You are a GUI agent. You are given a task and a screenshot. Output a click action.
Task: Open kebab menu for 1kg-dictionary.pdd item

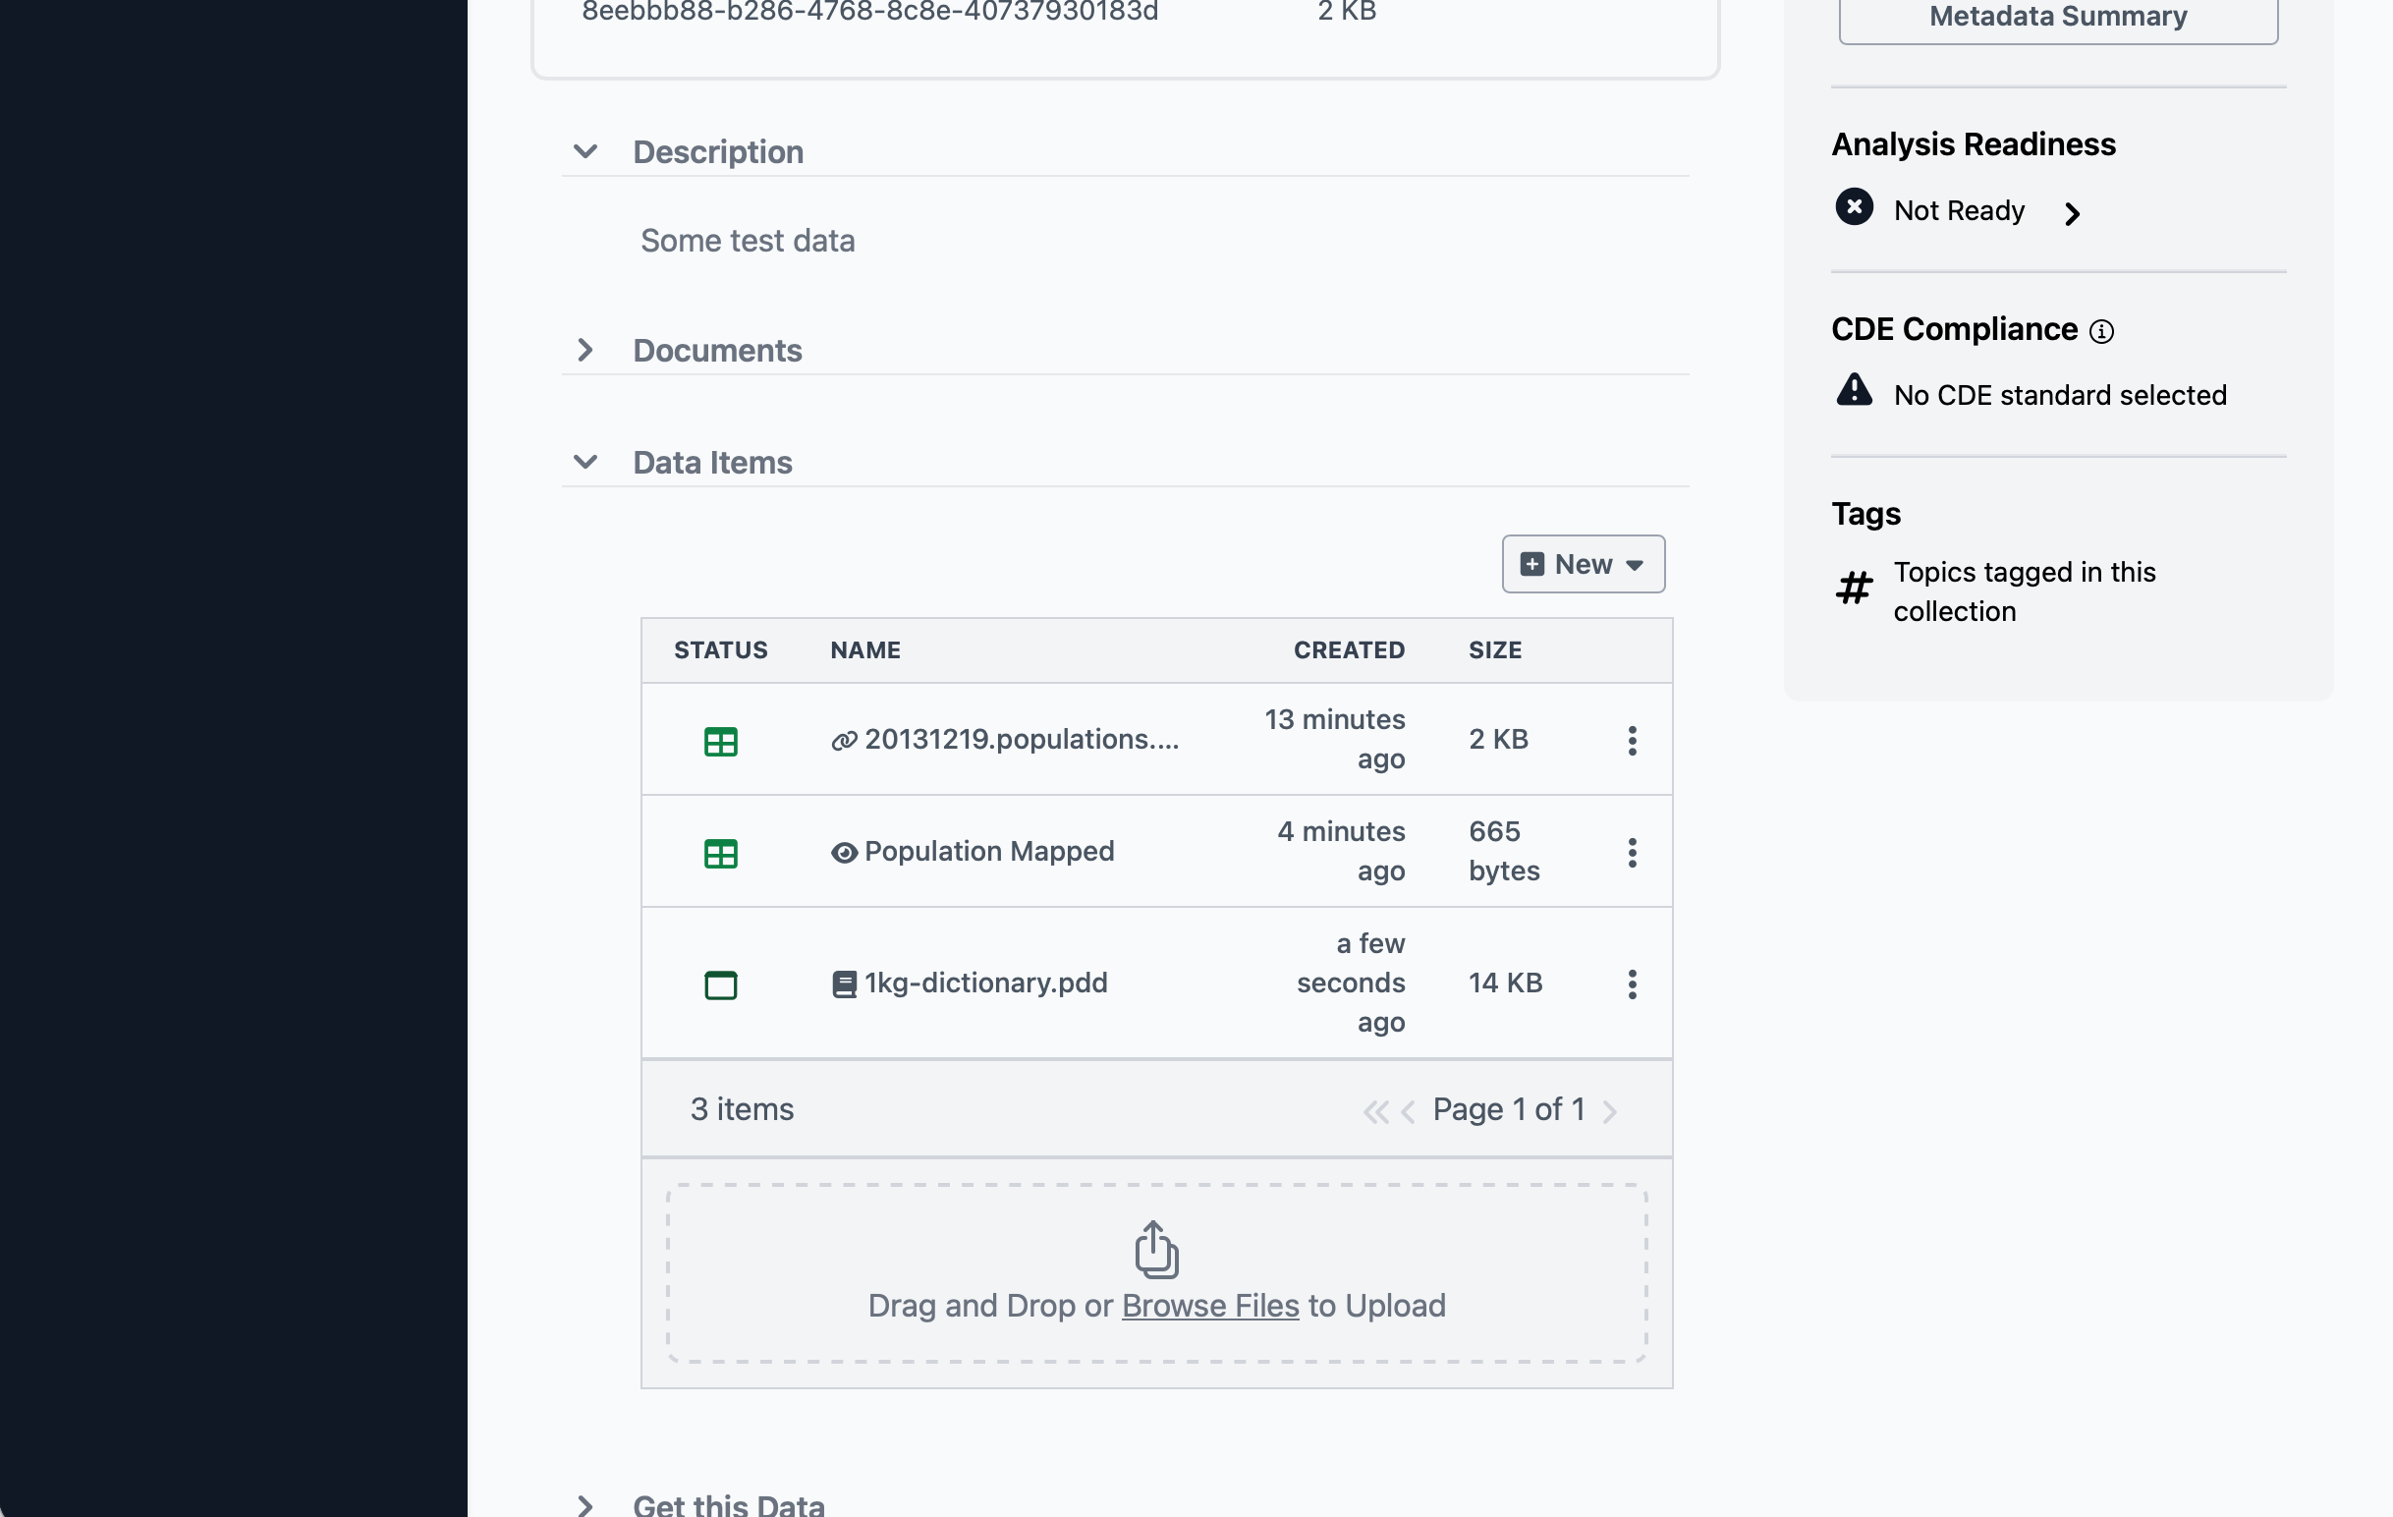tap(1632, 984)
